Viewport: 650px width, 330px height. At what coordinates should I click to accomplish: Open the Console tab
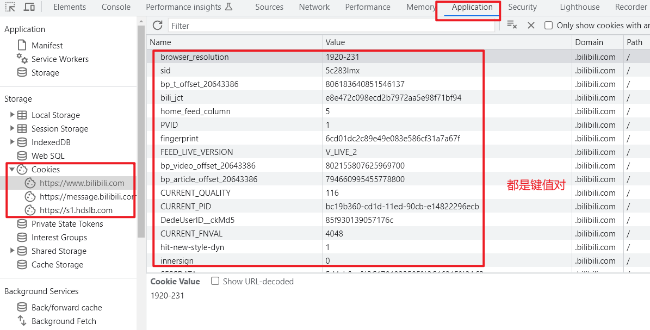pos(116,7)
